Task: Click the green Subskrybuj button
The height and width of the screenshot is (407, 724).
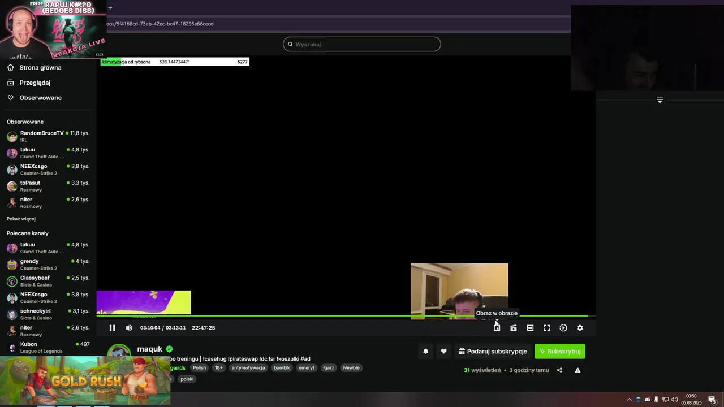Action: coord(560,351)
